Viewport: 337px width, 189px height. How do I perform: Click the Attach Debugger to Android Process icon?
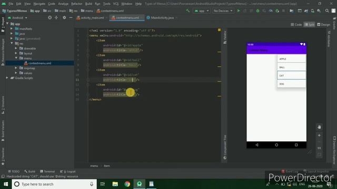point(277,10)
